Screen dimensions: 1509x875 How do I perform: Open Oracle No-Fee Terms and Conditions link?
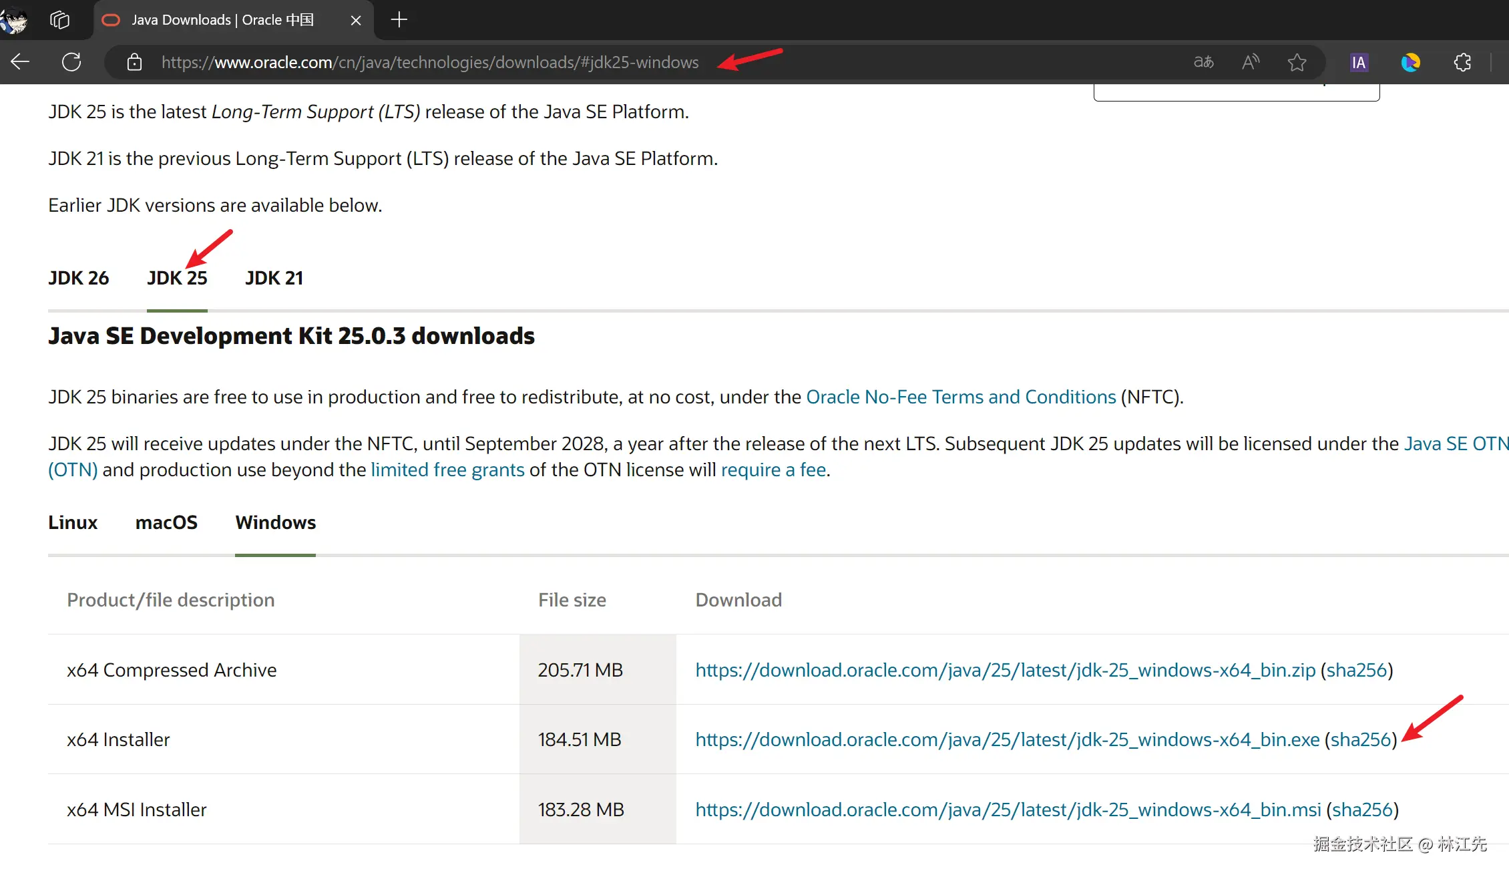pos(961,397)
